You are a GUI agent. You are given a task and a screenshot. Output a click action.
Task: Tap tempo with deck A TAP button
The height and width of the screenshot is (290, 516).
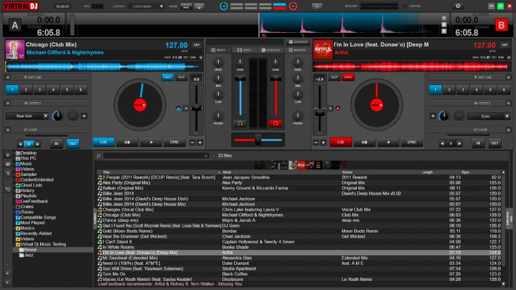(x=197, y=45)
